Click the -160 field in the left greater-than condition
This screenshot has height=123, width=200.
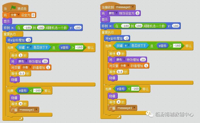[x=79, y=47]
